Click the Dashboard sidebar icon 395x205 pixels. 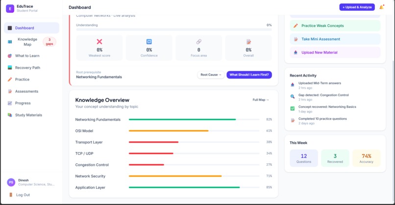pyautogui.click(x=10, y=28)
